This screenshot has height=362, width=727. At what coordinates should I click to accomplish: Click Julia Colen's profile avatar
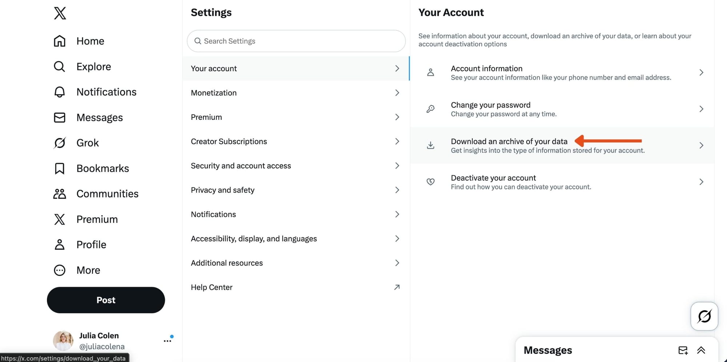[x=63, y=341]
